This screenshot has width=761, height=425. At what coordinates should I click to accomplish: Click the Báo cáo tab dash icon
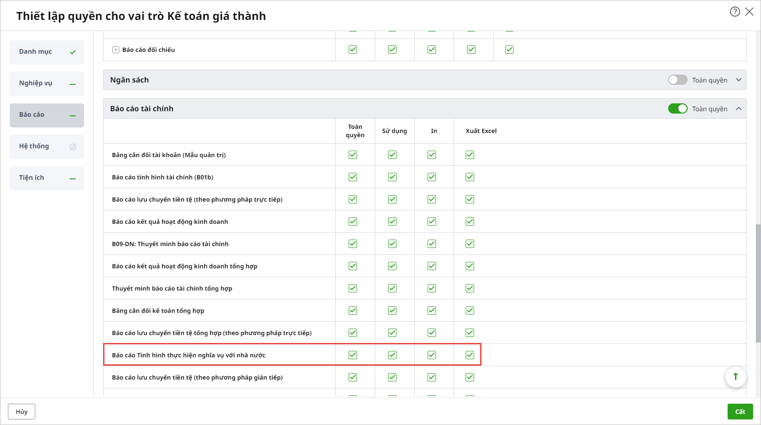[72, 115]
